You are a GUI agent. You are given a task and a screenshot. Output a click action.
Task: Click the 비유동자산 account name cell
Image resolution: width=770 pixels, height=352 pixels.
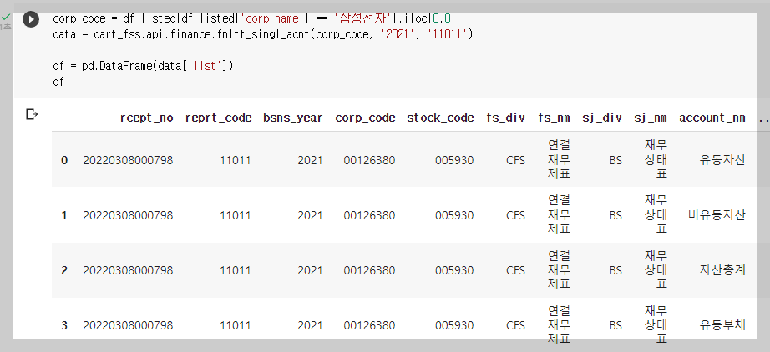tap(717, 215)
